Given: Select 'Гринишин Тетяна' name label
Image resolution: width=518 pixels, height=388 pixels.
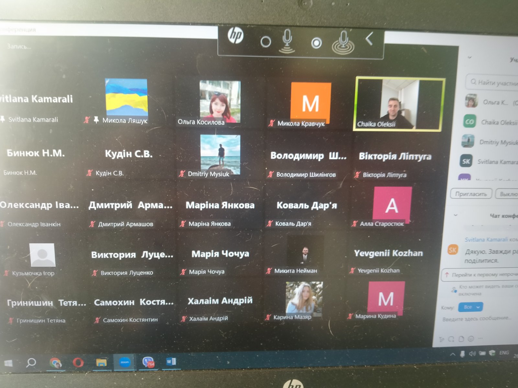Looking at the screenshot, I should coord(41,320).
